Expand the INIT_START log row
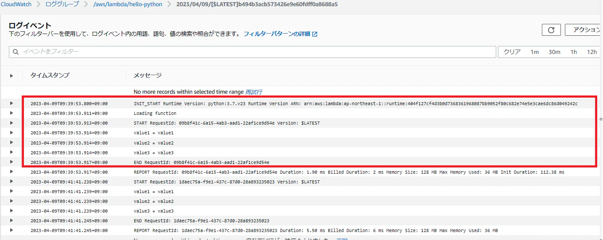The width and height of the screenshot is (603, 240). tap(12, 103)
